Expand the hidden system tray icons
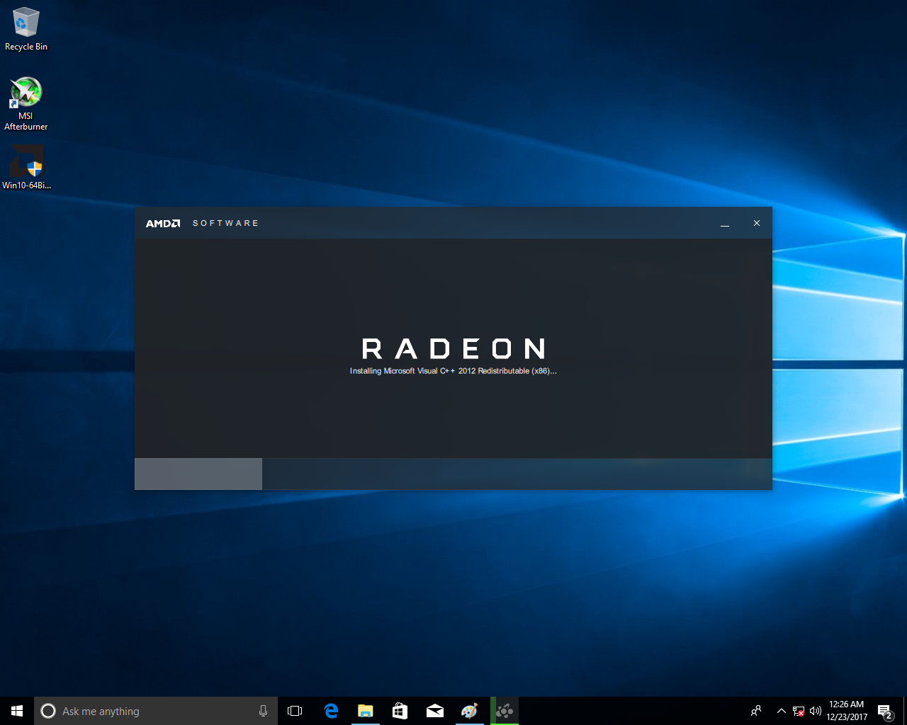907x725 pixels. click(781, 711)
